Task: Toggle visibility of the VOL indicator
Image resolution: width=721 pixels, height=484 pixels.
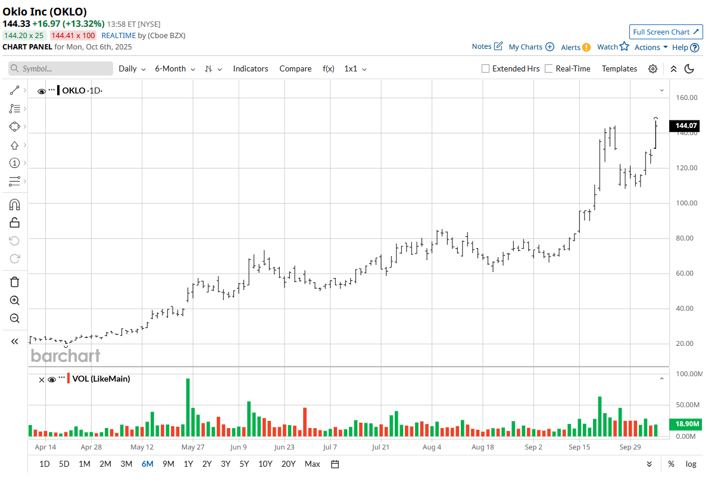Action: point(52,379)
